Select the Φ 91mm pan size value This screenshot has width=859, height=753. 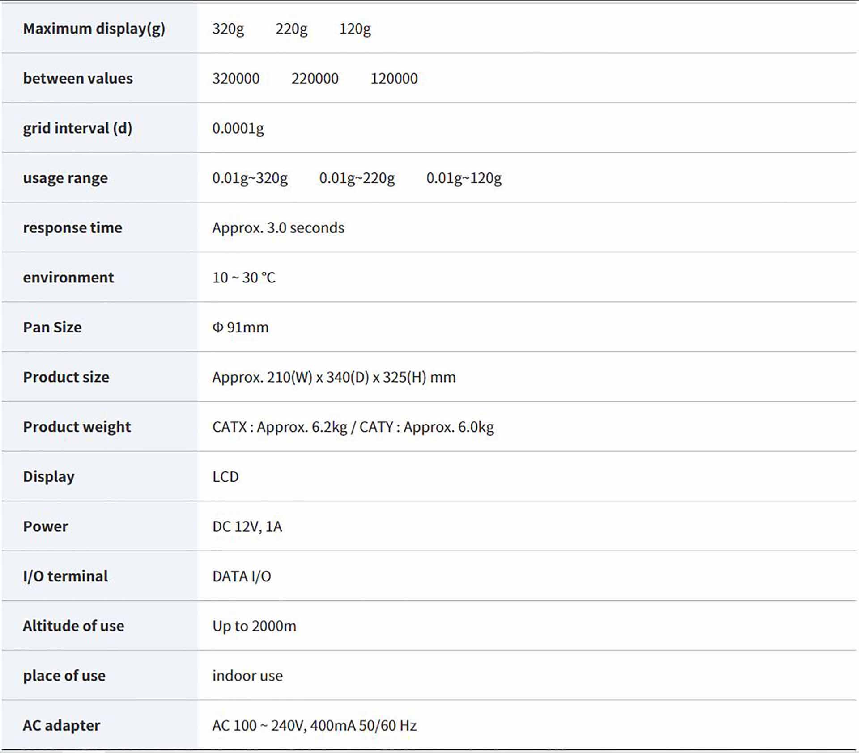tap(240, 328)
